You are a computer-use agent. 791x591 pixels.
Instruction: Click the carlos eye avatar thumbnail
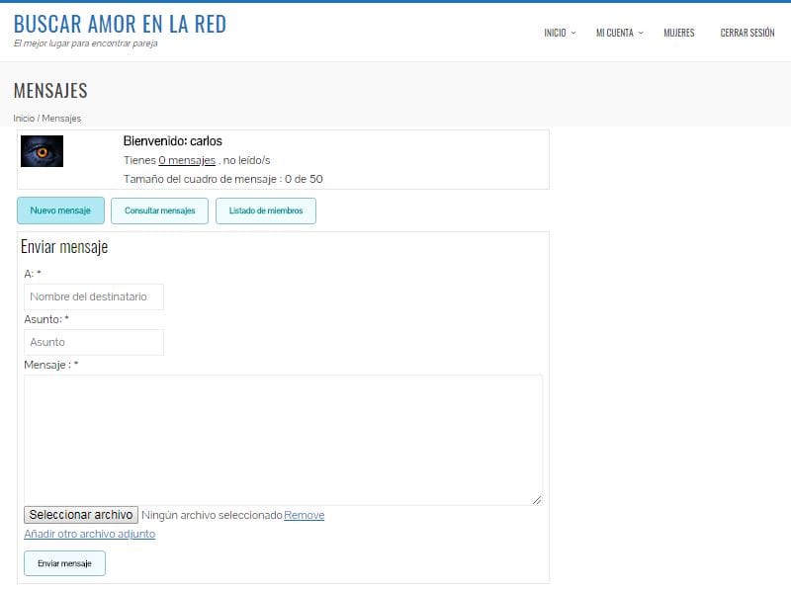coord(42,151)
